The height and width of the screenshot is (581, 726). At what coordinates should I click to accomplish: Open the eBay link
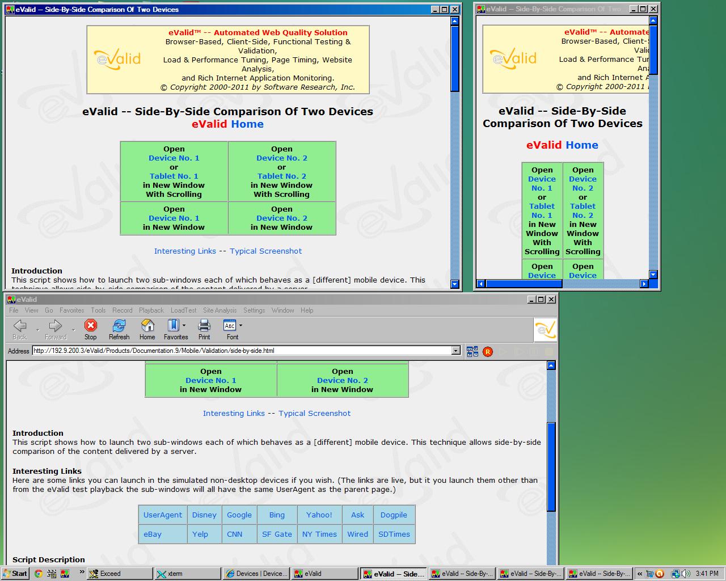point(153,534)
